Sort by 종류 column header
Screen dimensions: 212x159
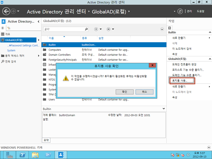85,38
